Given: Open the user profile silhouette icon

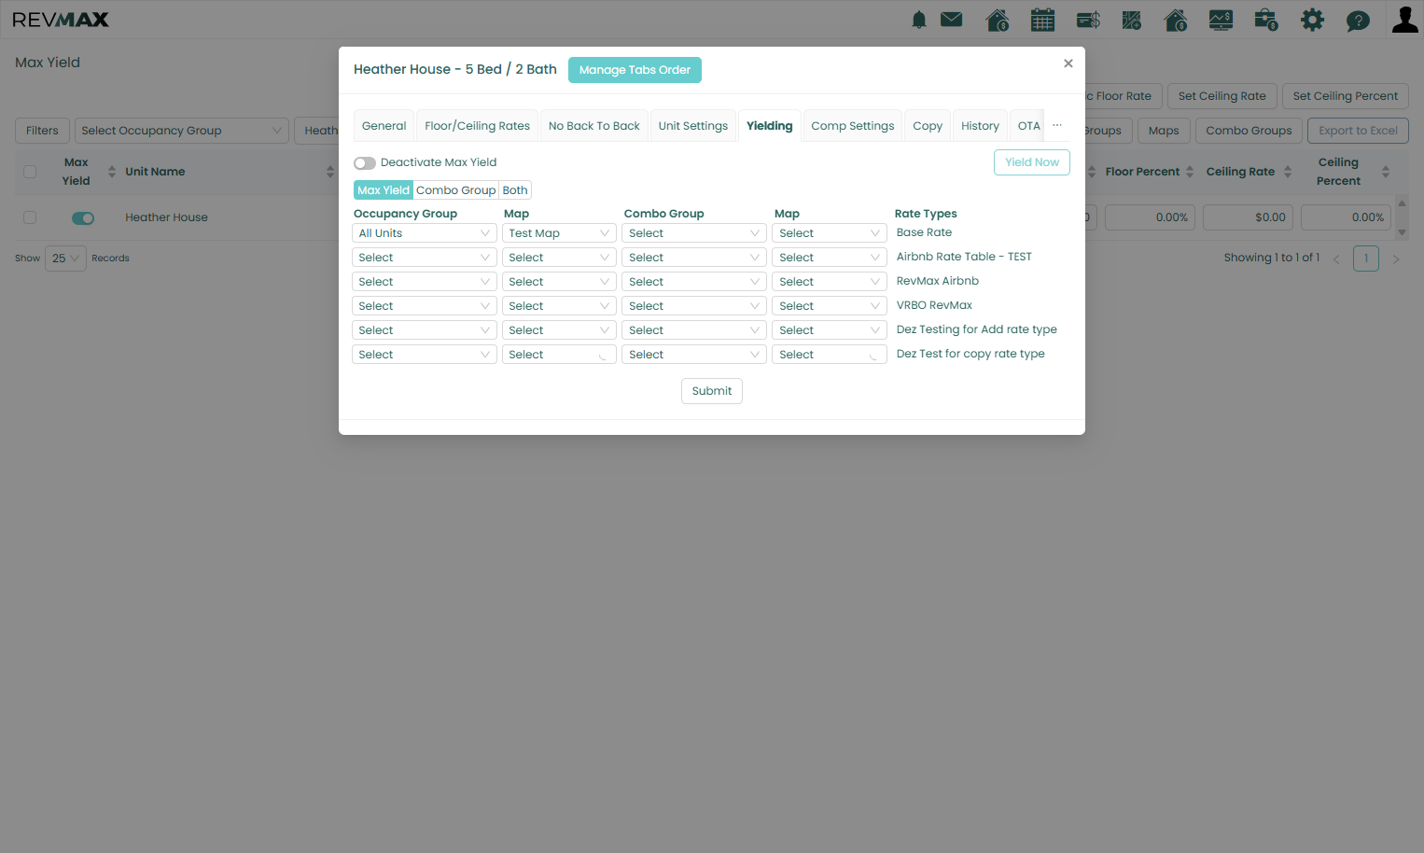Looking at the screenshot, I should coord(1404,20).
